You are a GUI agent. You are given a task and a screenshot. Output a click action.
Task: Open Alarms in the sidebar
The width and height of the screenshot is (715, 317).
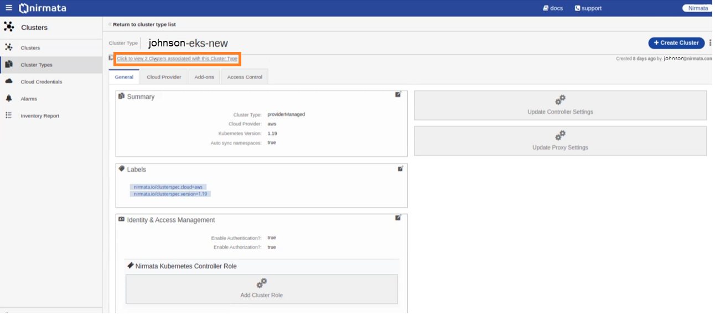point(29,99)
